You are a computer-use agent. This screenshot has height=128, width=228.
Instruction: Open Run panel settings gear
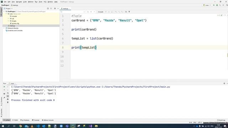[224, 83]
